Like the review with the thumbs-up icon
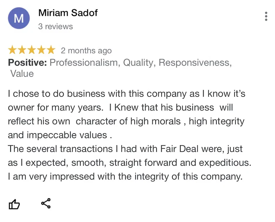This screenshot has height=222, width=275. tap(14, 204)
